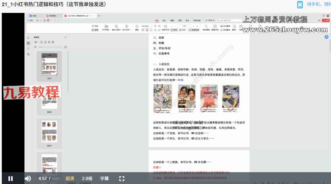Screen dimensions: 331x184
Task: Open the 超清 quality selector
Action: point(70,179)
